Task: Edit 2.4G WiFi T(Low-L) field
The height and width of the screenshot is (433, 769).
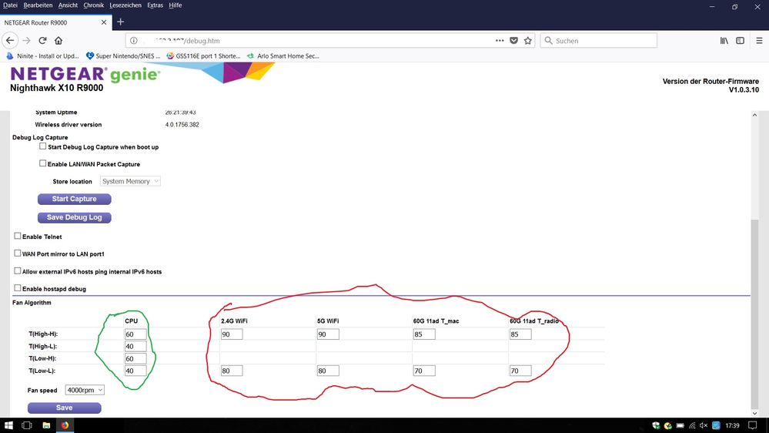Action: [x=232, y=371]
